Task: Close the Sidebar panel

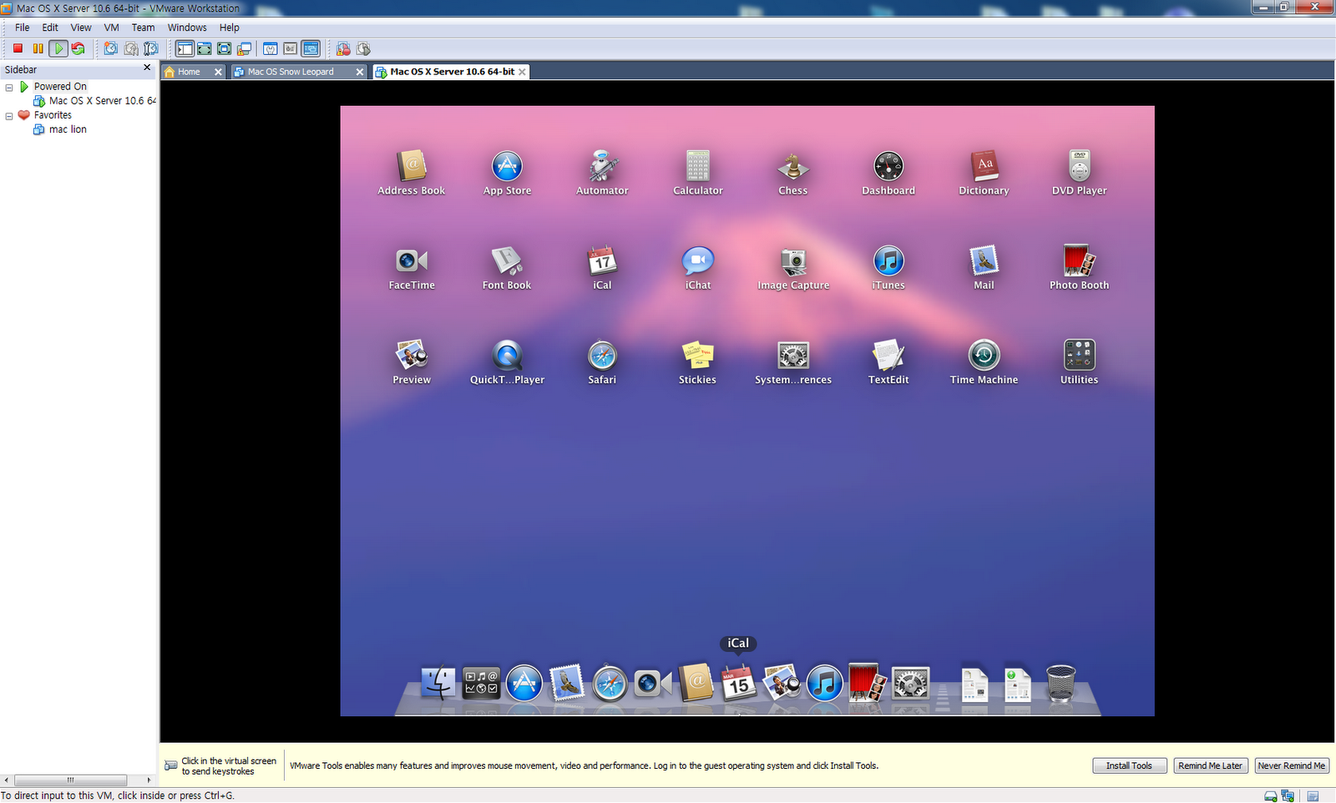Action: click(x=148, y=68)
